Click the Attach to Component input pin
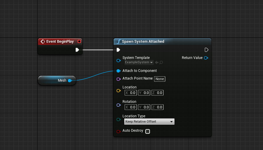The width and height of the screenshot is (263, 150). click(x=119, y=71)
